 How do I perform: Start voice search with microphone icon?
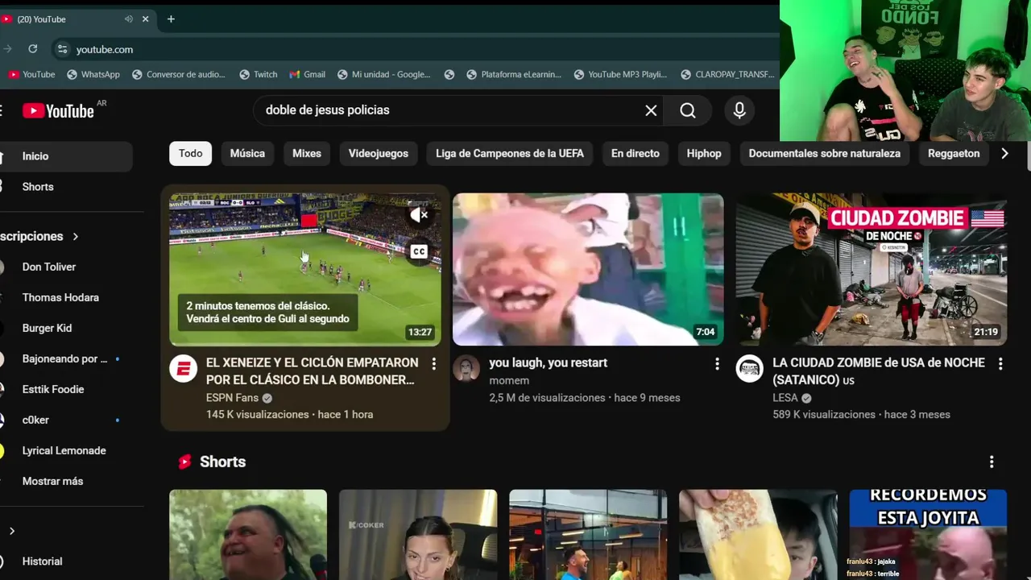(x=739, y=110)
